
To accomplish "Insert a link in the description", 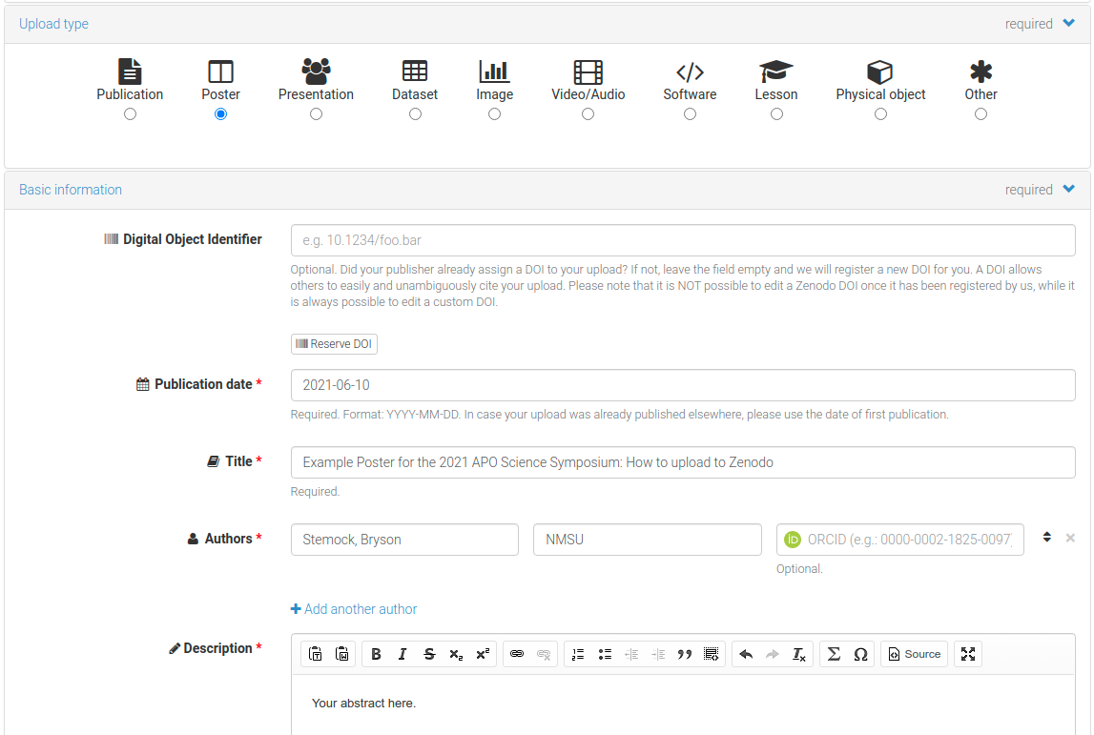I will coord(517,654).
